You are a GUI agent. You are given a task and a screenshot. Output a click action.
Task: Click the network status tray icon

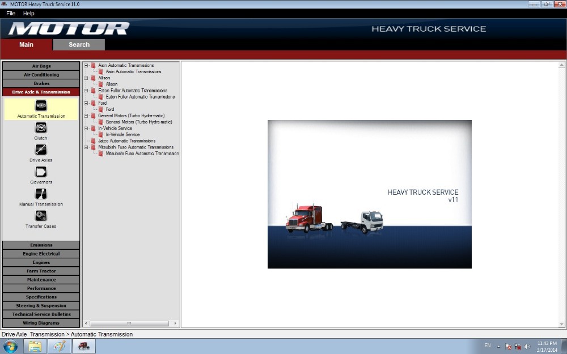point(518,347)
